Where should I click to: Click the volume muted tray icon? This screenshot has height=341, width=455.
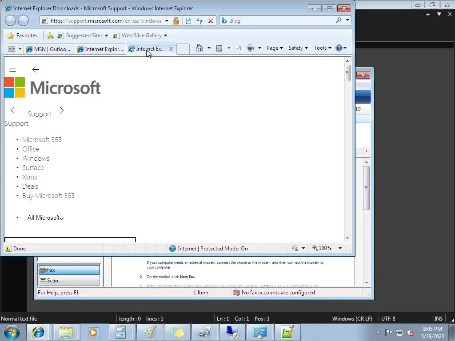410,333
